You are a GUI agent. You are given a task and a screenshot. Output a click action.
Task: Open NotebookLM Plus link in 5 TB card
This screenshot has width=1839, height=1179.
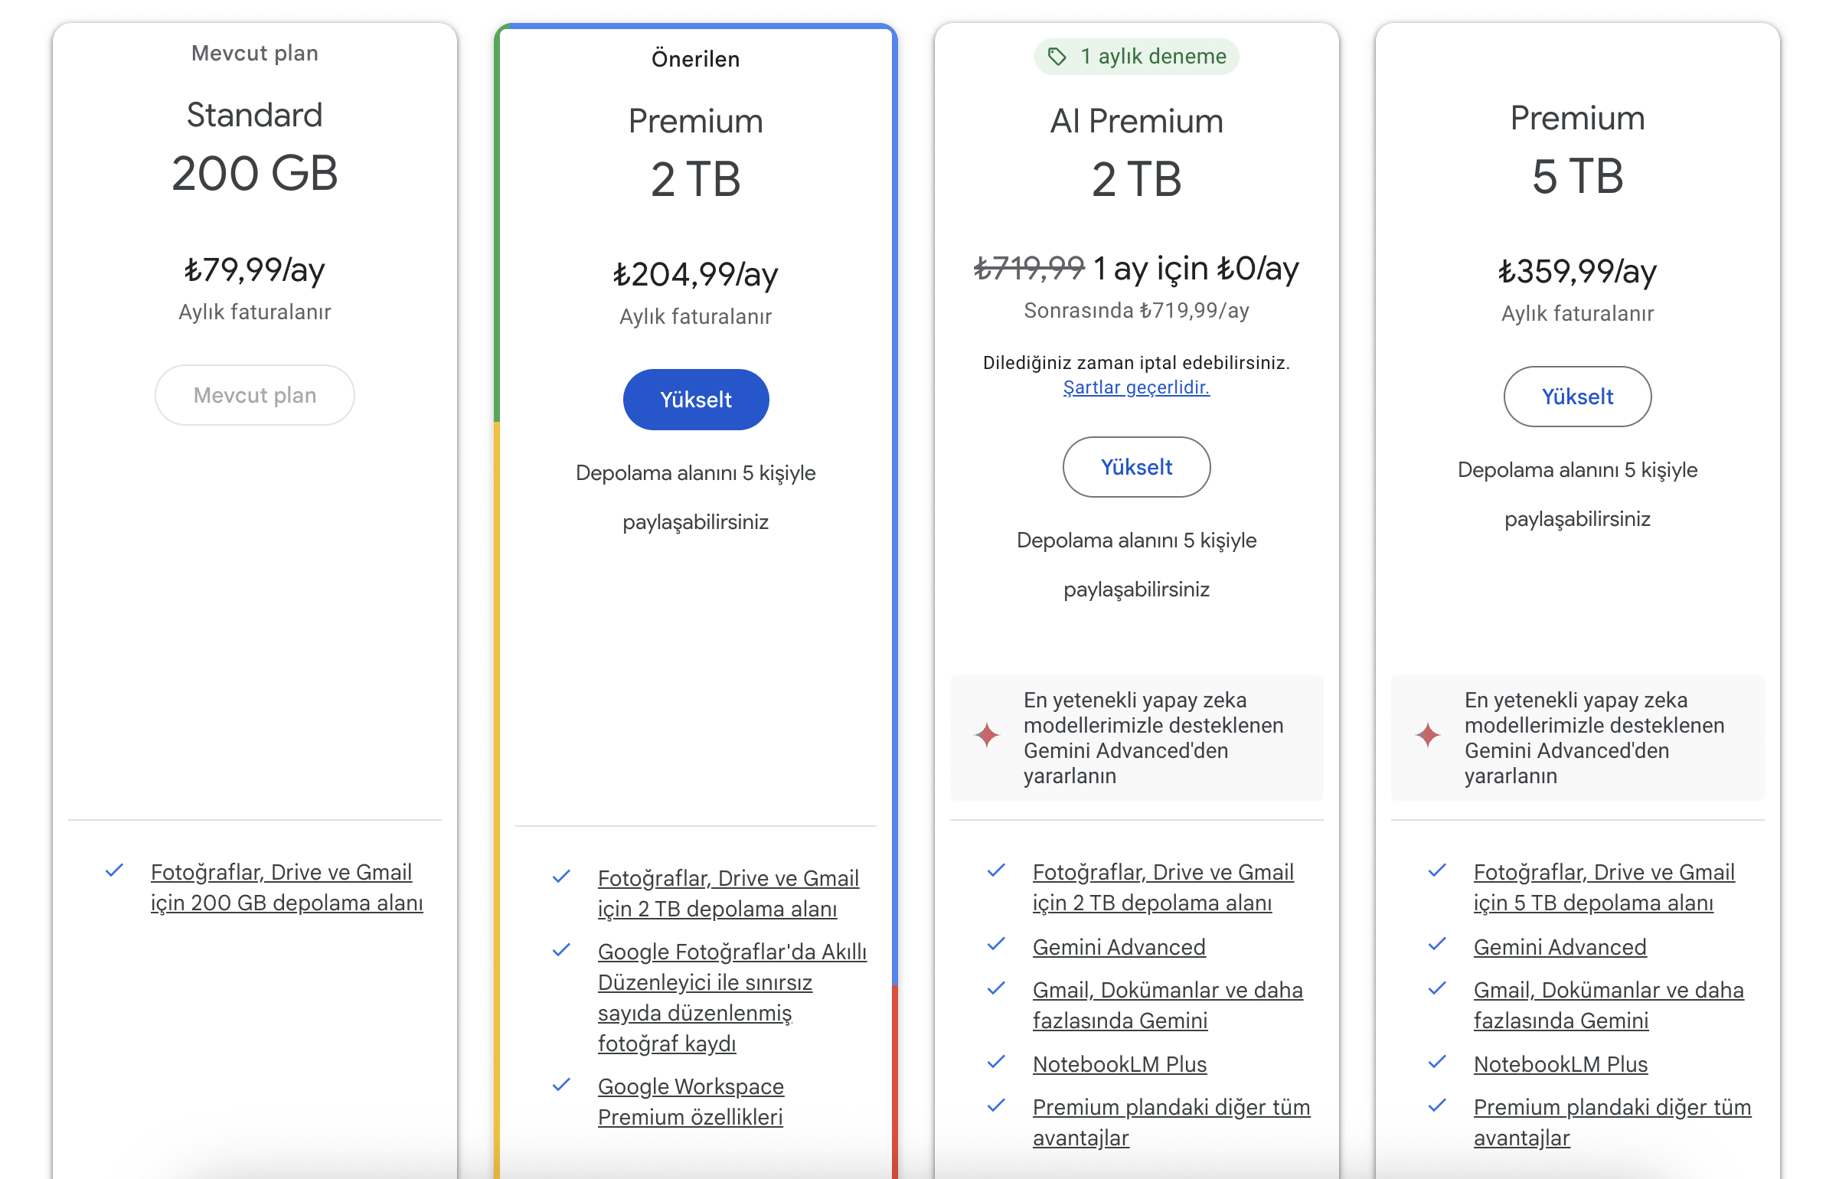click(1560, 1064)
